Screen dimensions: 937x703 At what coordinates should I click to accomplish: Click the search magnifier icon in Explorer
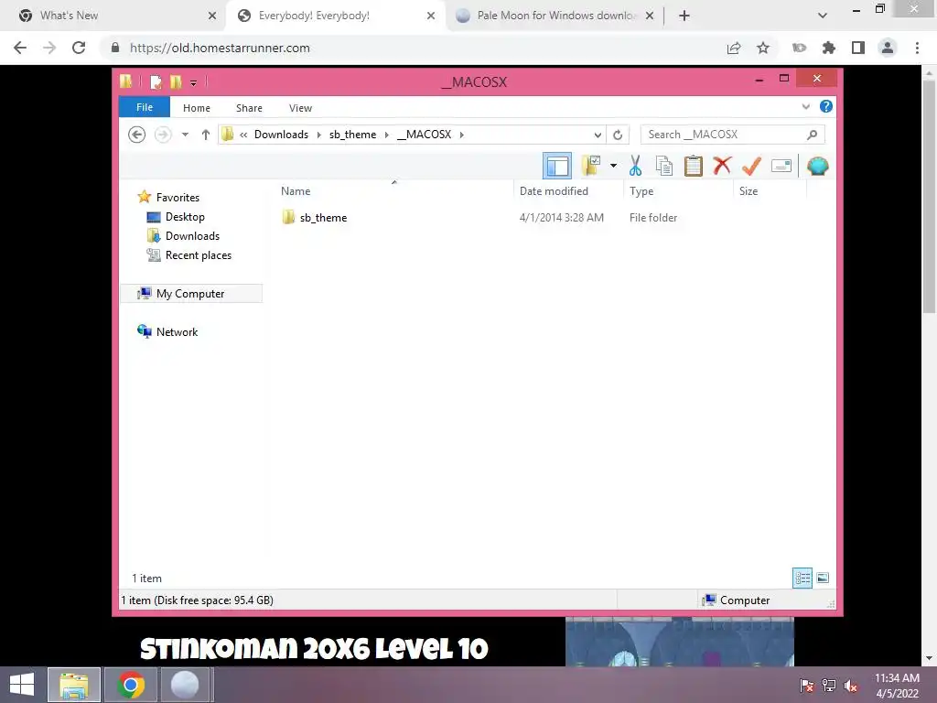point(812,135)
